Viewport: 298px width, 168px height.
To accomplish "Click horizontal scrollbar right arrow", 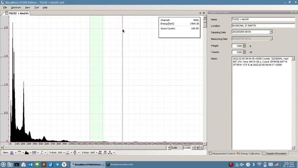I will (x=169, y=147).
